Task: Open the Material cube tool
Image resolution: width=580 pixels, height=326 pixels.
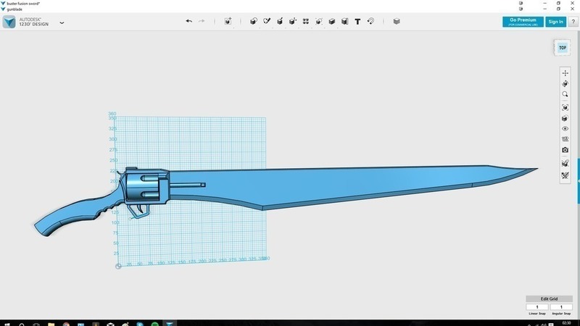Action: click(397, 21)
